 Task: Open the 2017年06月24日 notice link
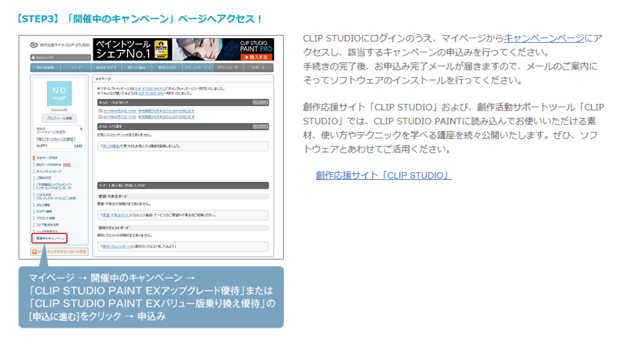[x=119, y=111]
